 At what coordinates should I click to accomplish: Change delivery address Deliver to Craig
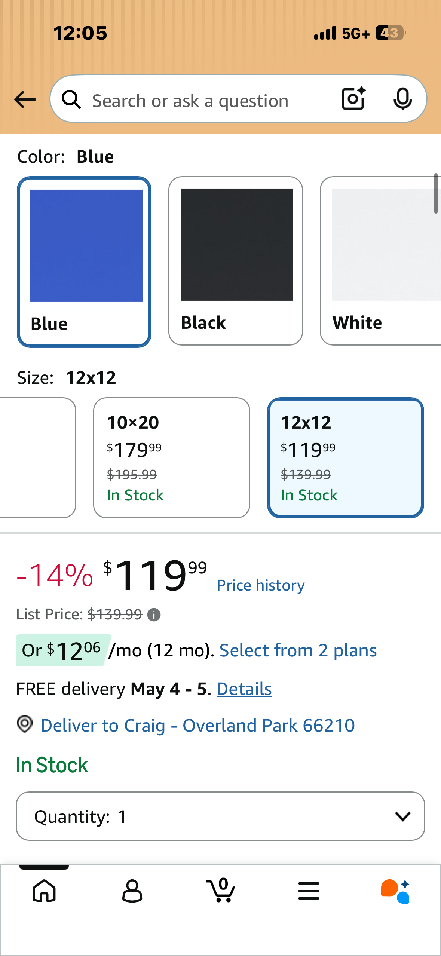coord(197,726)
